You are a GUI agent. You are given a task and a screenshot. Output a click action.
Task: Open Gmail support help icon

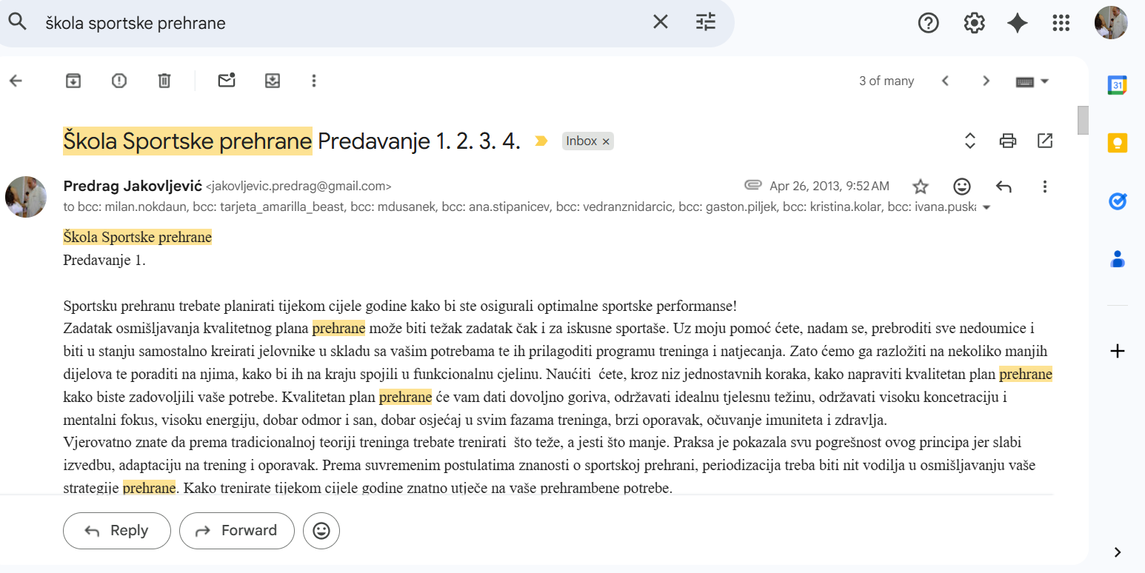click(928, 23)
